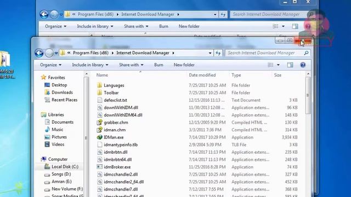Expand arrow after Program Files (x86) in front breadcrumb
351x197 pixels.
point(112,53)
